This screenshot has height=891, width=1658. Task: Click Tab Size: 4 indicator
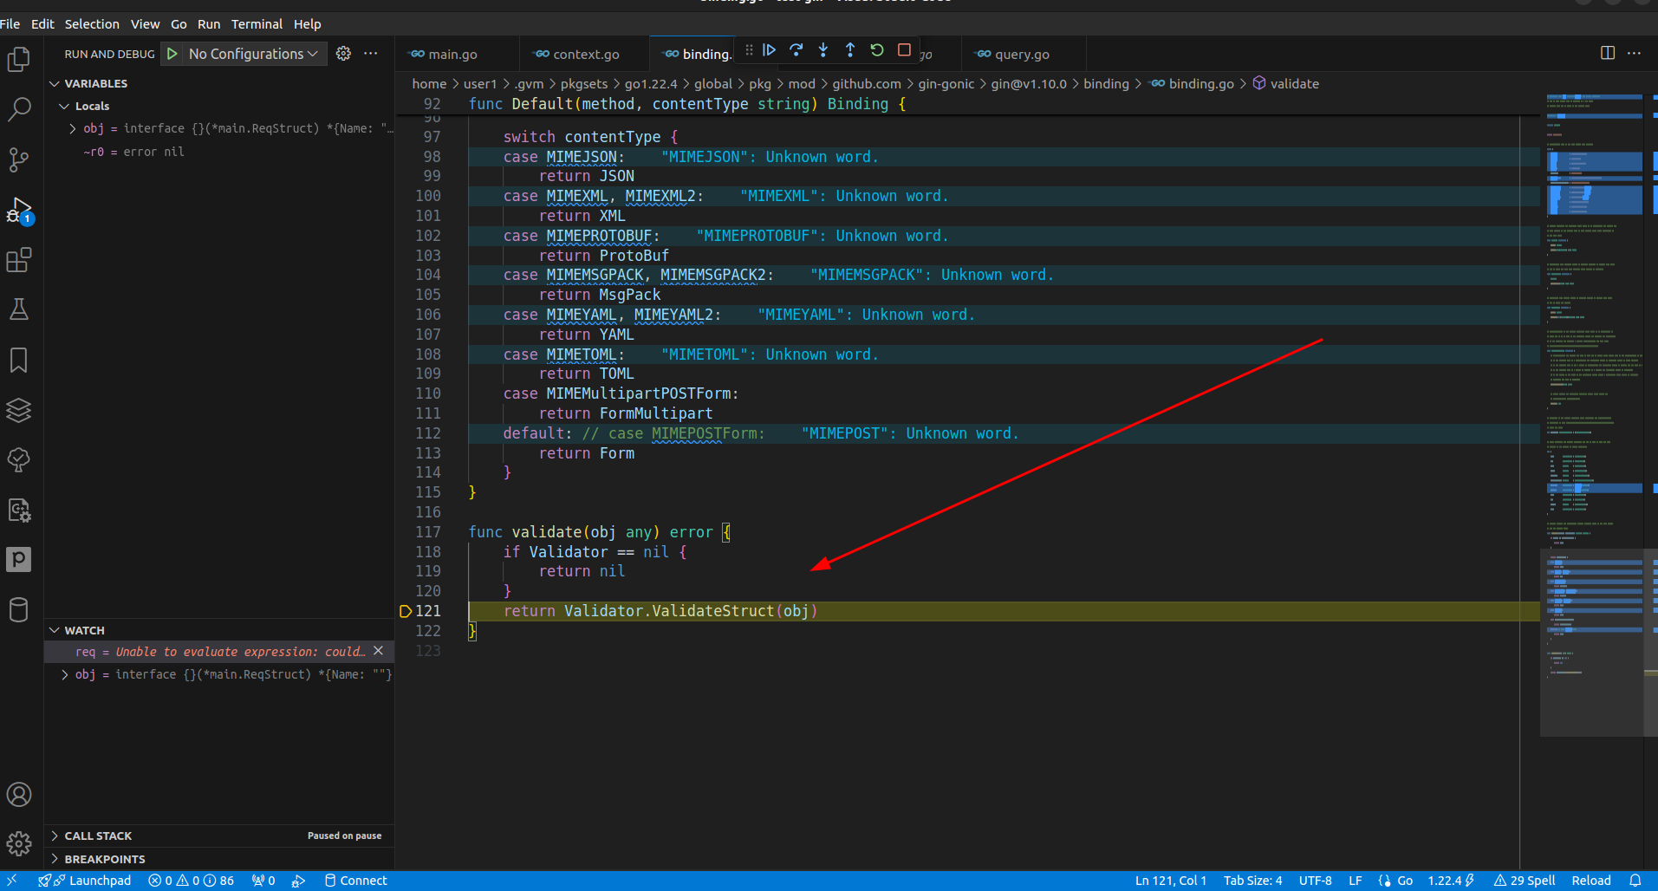coord(1252,881)
